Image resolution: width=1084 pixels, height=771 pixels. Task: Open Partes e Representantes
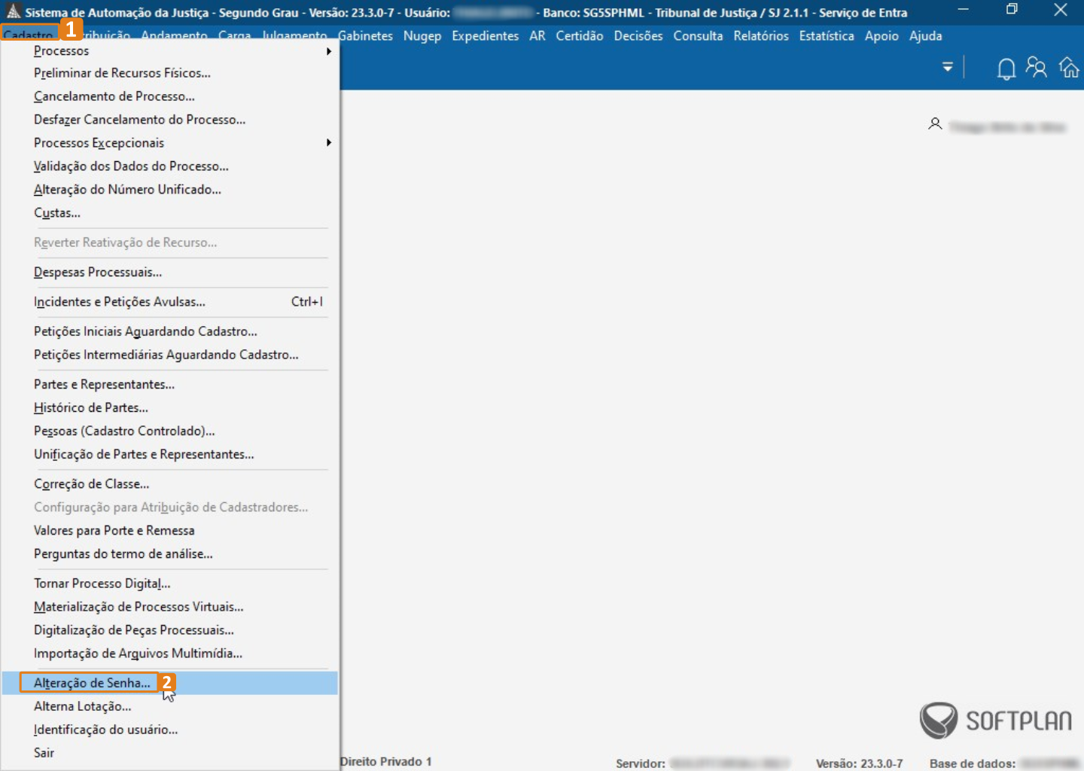click(x=169, y=384)
